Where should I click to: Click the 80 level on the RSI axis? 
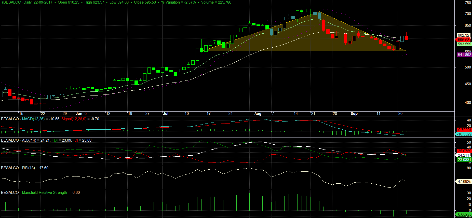469,168
